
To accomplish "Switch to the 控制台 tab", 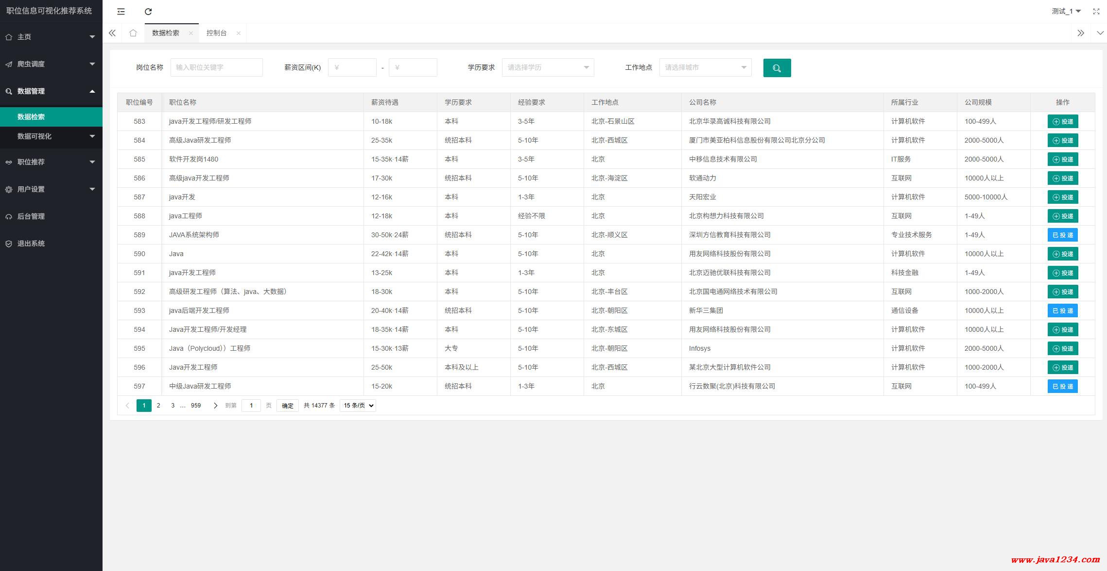I will (217, 33).
